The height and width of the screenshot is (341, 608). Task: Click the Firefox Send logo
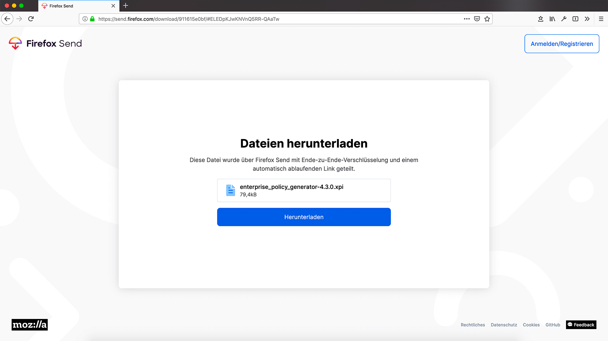click(45, 43)
